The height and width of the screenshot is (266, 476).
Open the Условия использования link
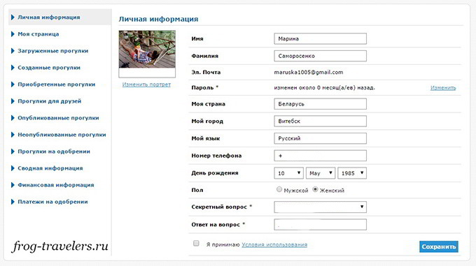pyautogui.click(x=274, y=244)
